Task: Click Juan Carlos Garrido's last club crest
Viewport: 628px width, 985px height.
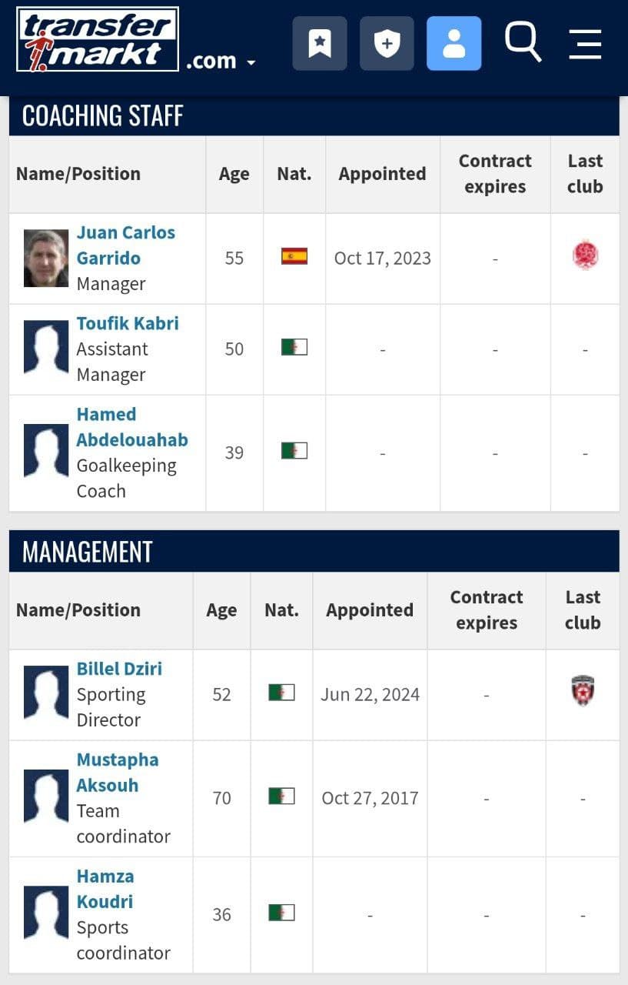Action: pyautogui.click(x=586, y=255)
